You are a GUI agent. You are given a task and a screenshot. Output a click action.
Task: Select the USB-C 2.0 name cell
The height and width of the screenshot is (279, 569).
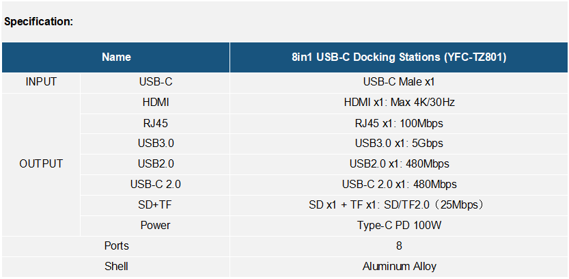(x=156, y=185)
